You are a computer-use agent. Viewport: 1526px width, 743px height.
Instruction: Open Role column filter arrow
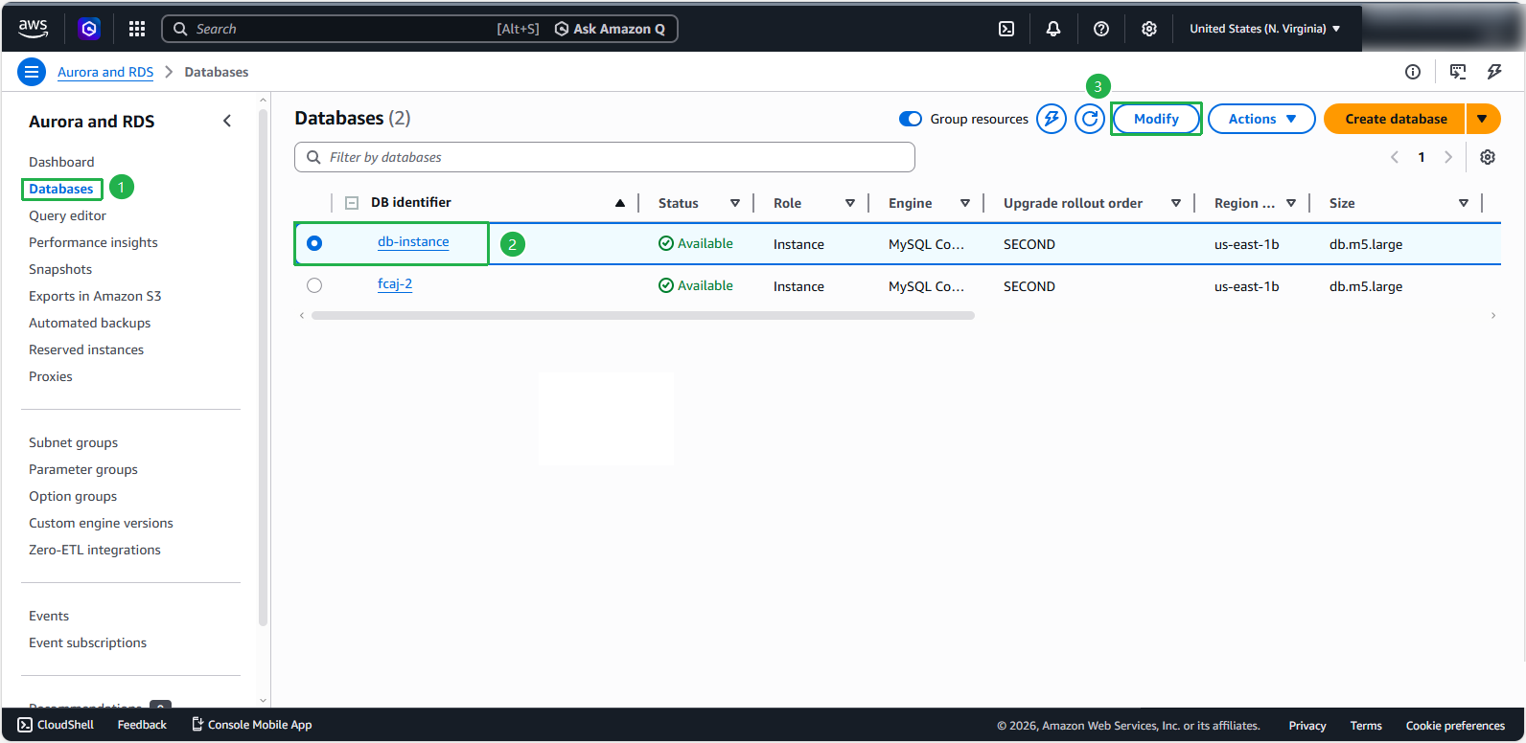pos(850,203)
